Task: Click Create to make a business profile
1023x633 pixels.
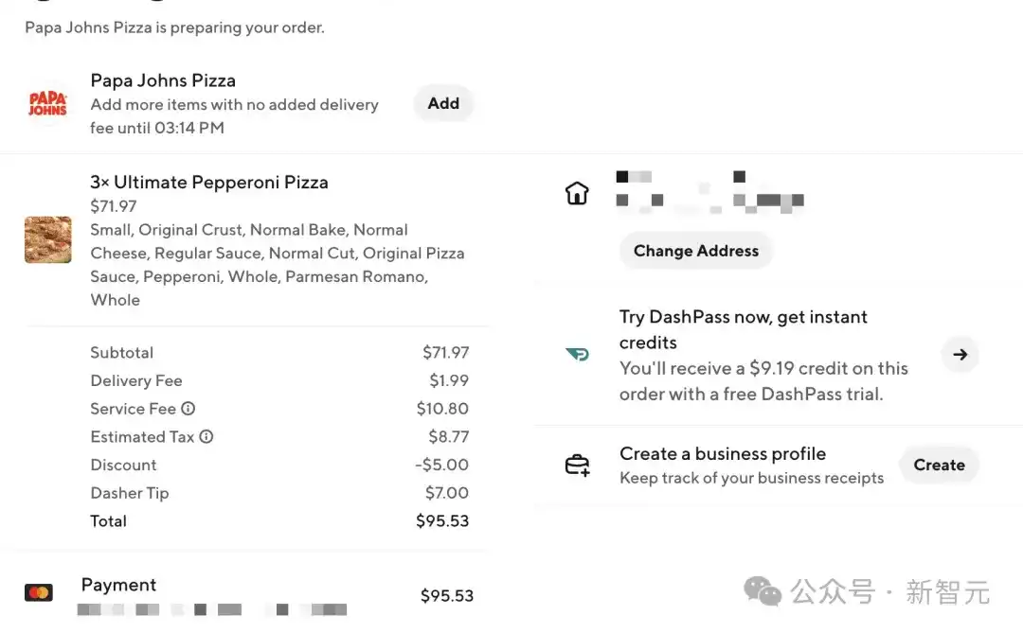Action: point(939,465)
